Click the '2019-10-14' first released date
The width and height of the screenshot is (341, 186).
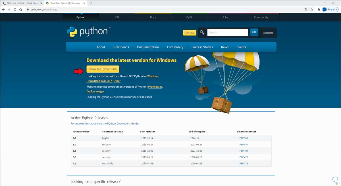click(147, 138)
